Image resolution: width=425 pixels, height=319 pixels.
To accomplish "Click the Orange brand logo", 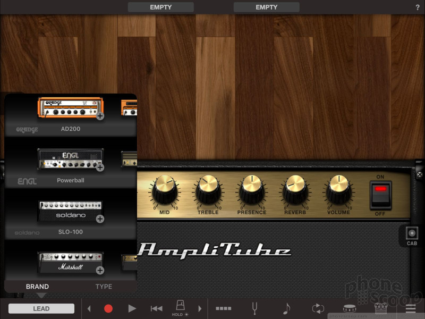I will pyautogui.click(x=27, y=130).
